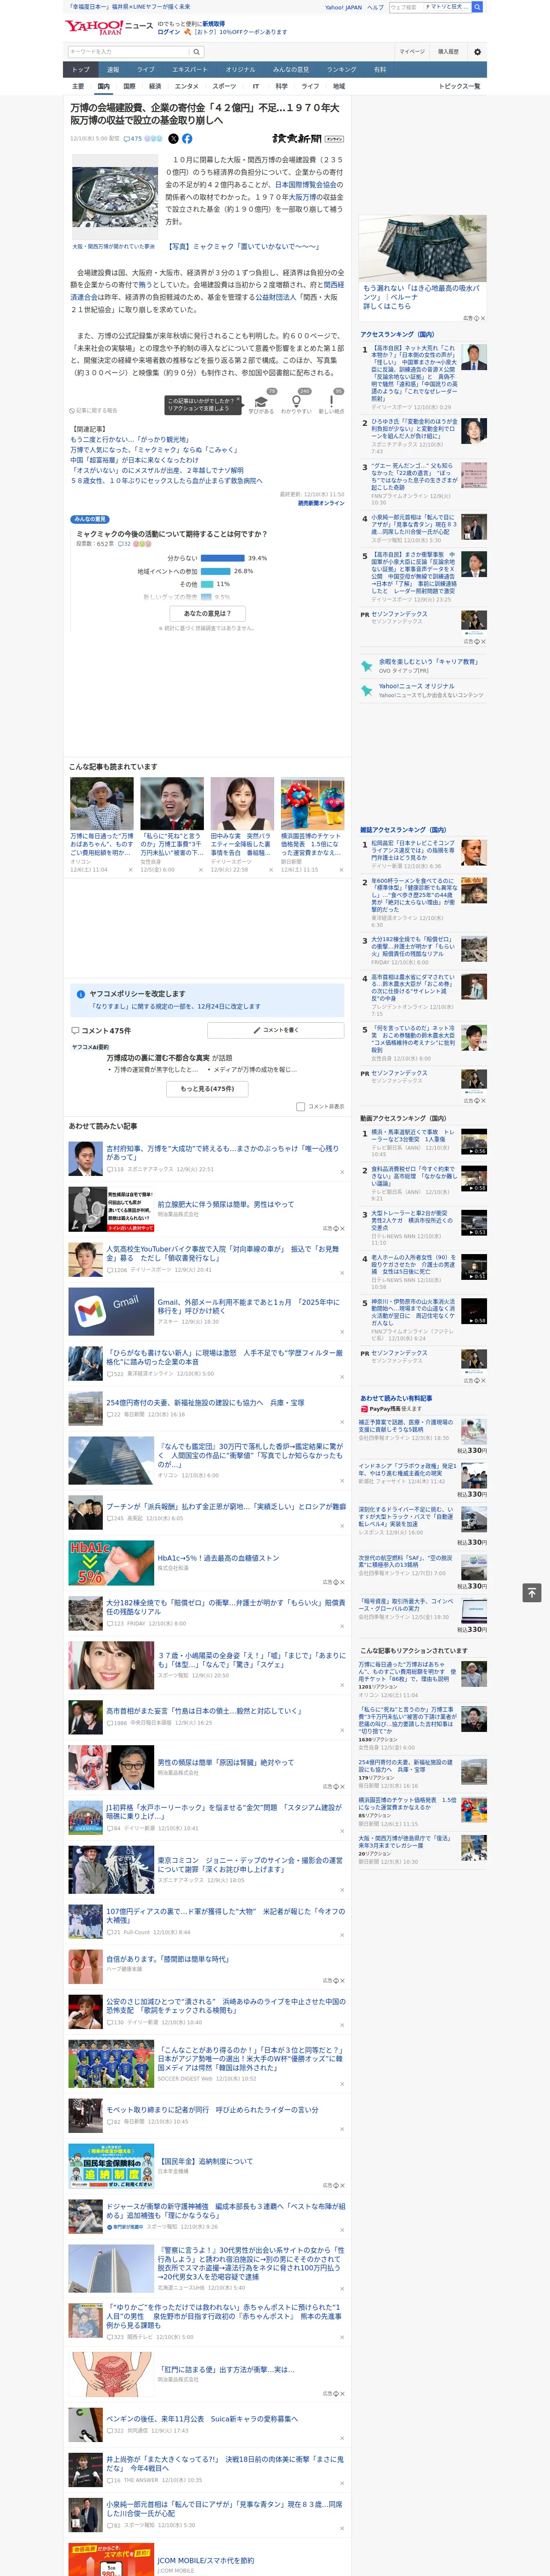550x2576 pixels.
Task: Click the ログイン link
Action: [x=169, y=32]
